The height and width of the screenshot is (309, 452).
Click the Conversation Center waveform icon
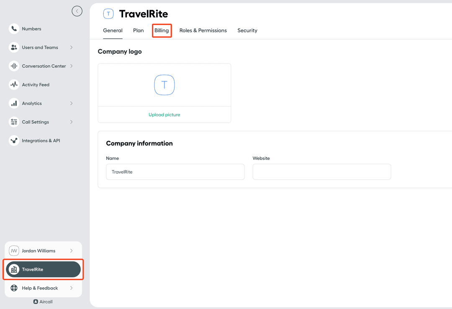click(x=14, y=66)
